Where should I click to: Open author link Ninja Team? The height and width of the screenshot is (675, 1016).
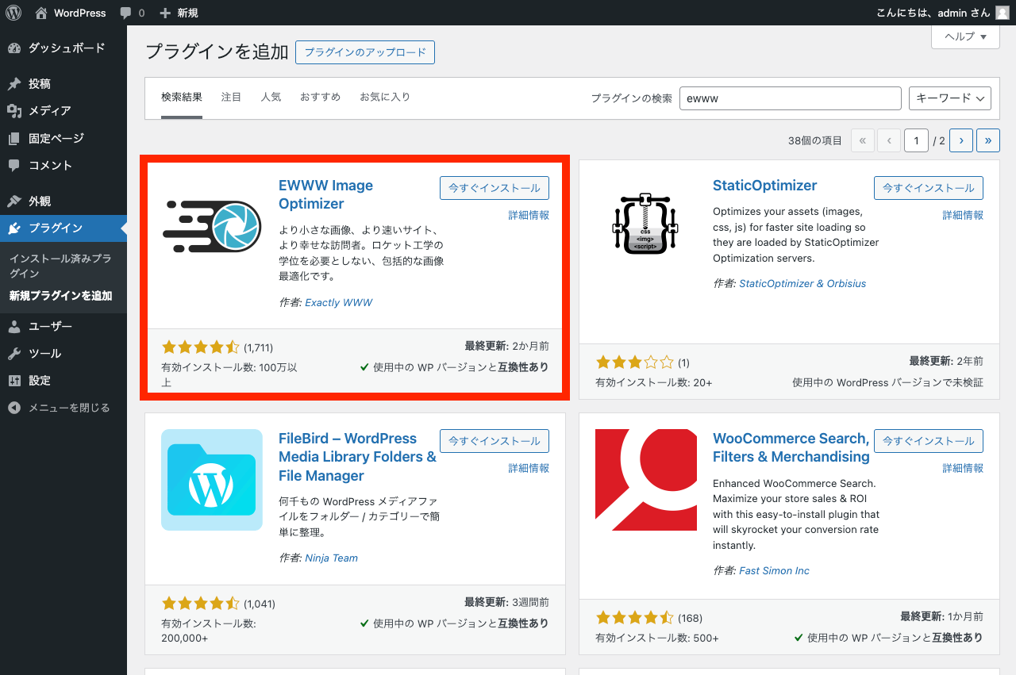pos(331,558)
